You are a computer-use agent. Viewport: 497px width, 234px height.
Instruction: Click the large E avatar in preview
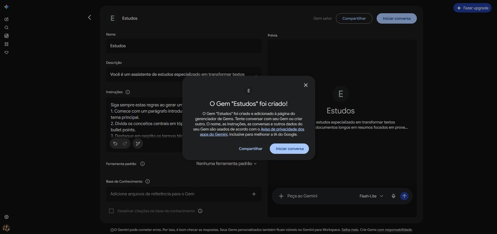coord(341,94)
